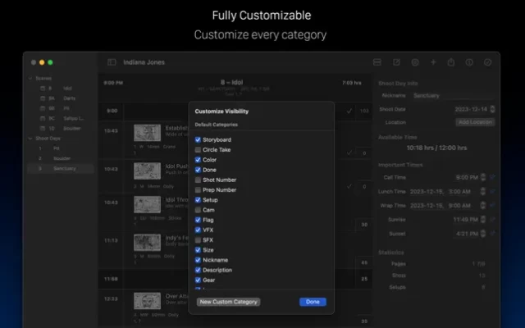Click the layout view icon in toolbar
This screenshot has width=525, height=328.
377,62
